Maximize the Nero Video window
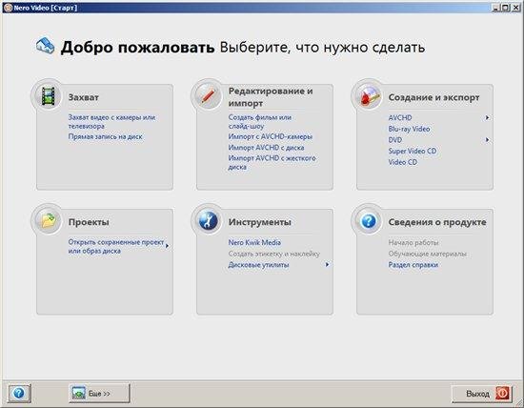The image size is (524, 408). tap(505, 8)
